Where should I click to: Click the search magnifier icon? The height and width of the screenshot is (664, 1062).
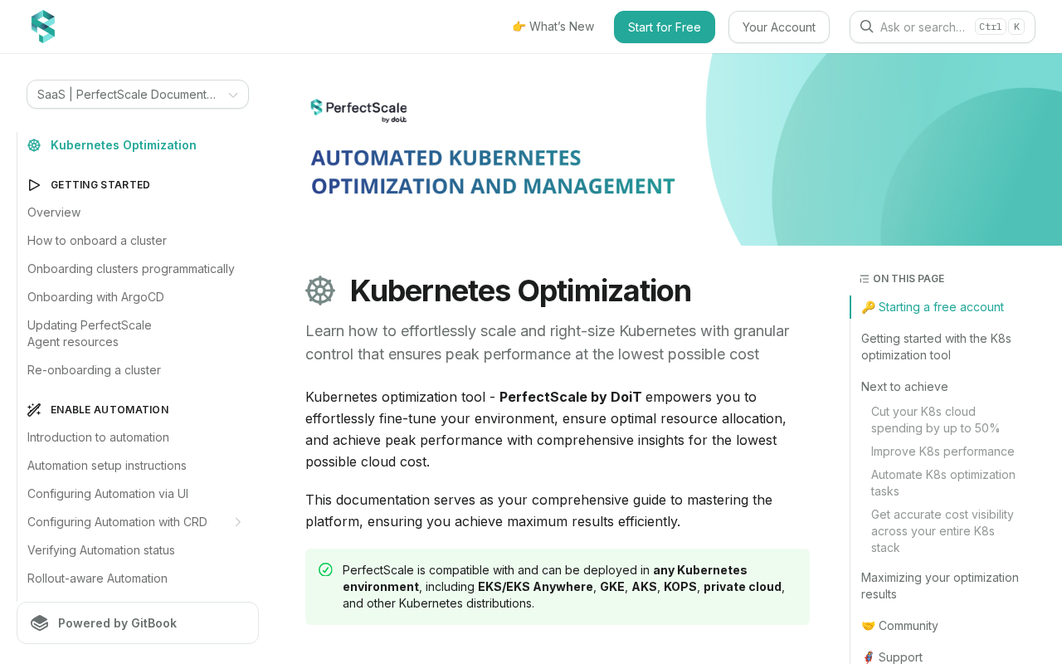(866, 27)
